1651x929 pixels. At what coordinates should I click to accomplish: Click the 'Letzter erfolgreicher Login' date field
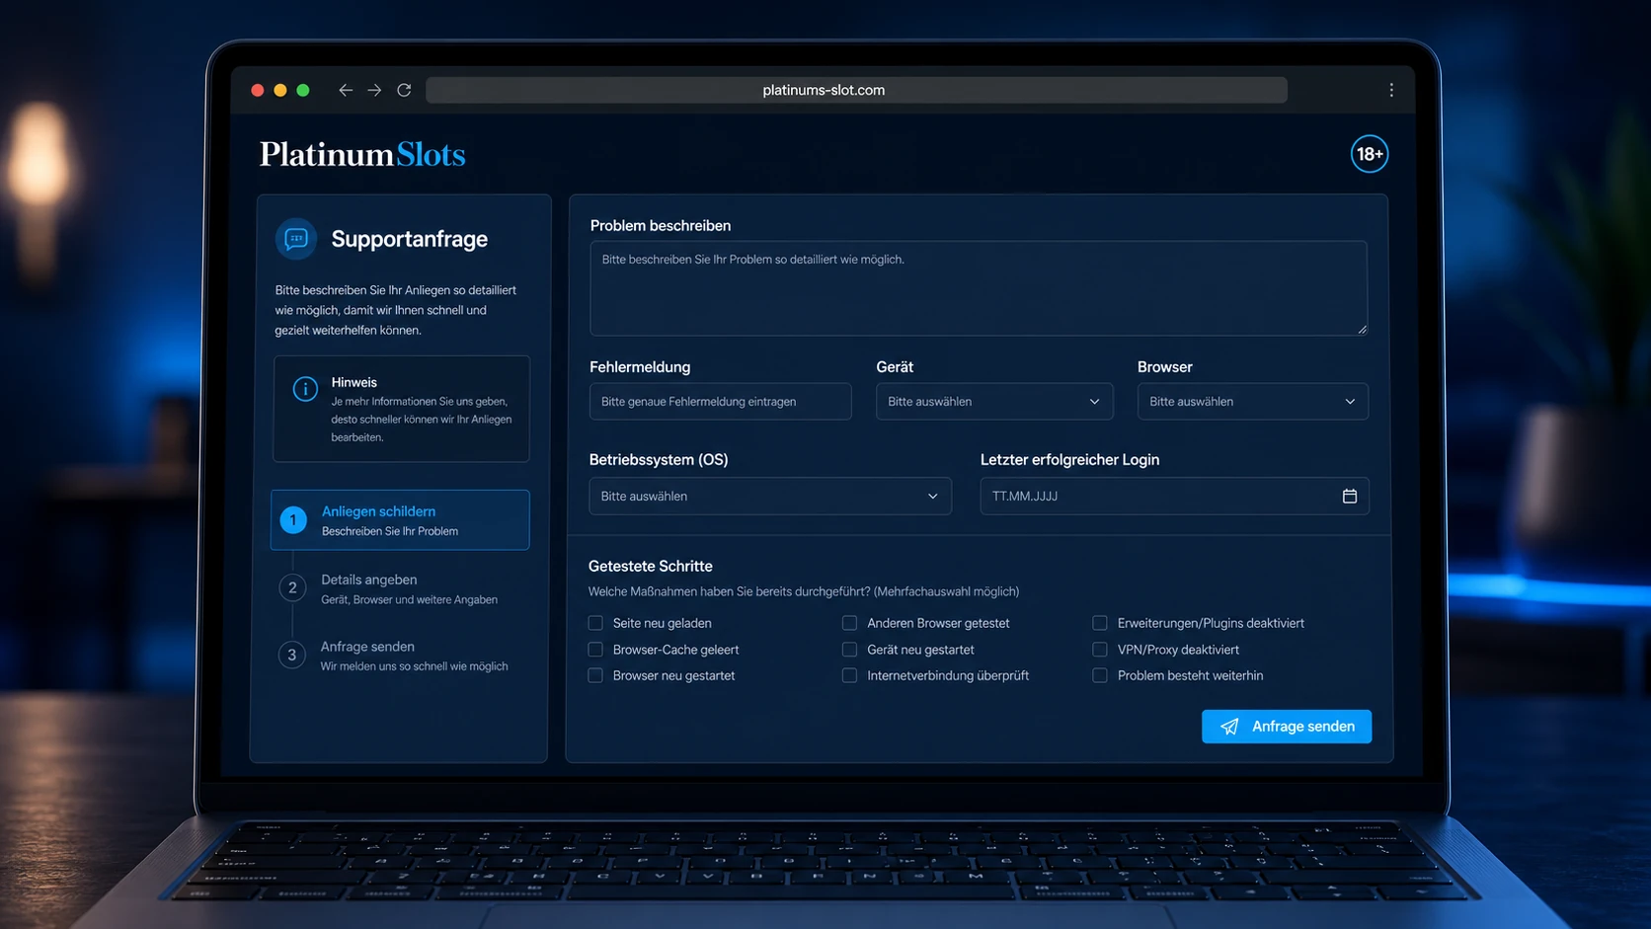tap(1174, 497)
